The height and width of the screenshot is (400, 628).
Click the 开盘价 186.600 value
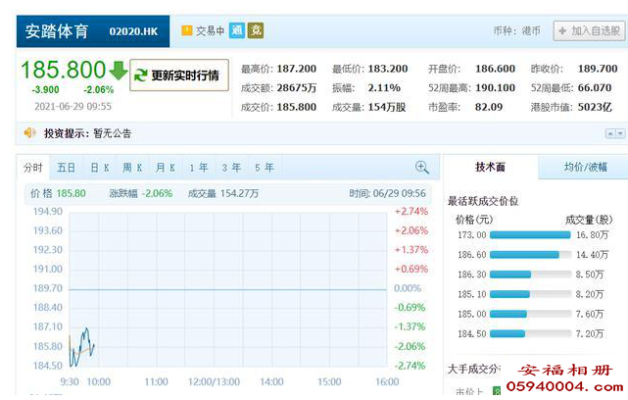tap(495, 69)
